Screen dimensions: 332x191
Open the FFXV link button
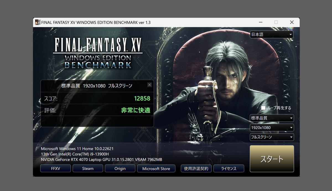tap(56, 168)
